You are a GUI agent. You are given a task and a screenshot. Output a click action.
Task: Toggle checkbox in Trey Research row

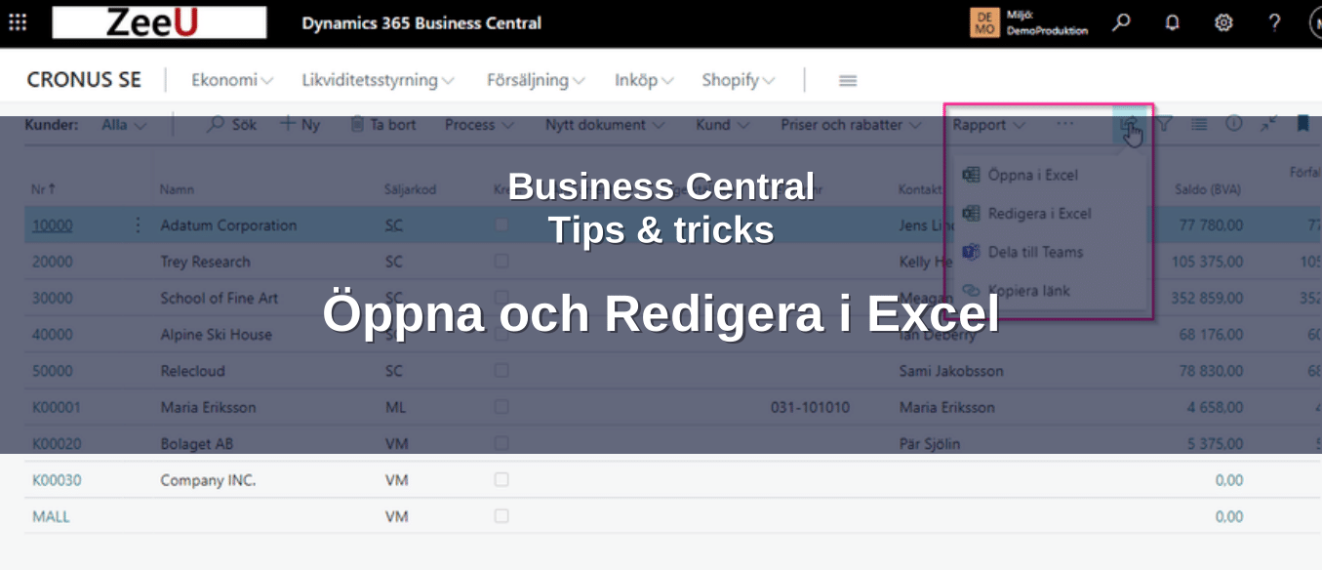point(501,262)
